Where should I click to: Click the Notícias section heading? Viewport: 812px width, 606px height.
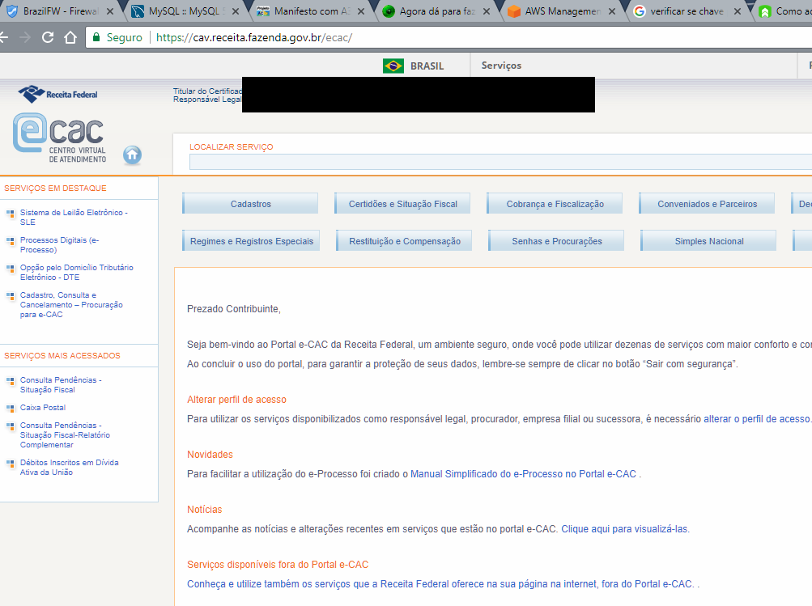[204, 509]
